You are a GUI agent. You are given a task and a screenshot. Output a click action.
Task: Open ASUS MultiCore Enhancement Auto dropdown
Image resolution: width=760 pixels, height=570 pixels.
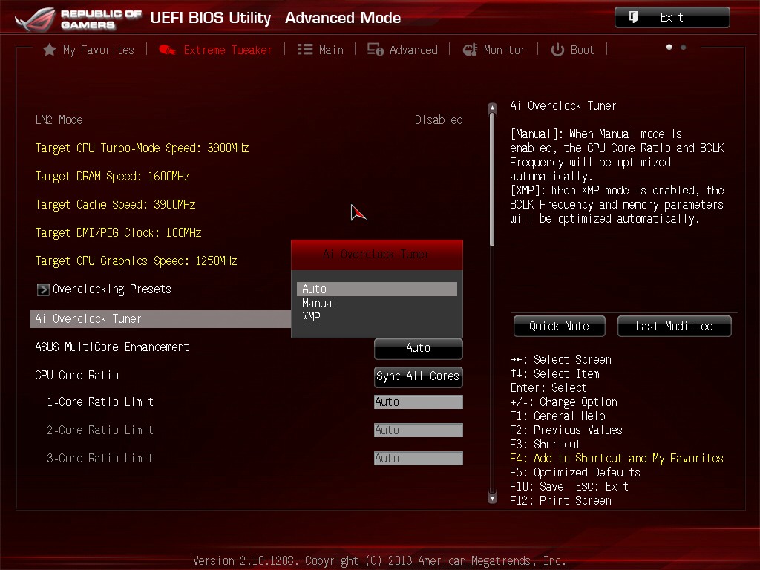pos(419,348)
